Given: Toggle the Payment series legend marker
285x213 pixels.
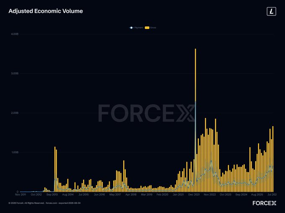Looking at the screenshot, I should (x=131, y=28).
